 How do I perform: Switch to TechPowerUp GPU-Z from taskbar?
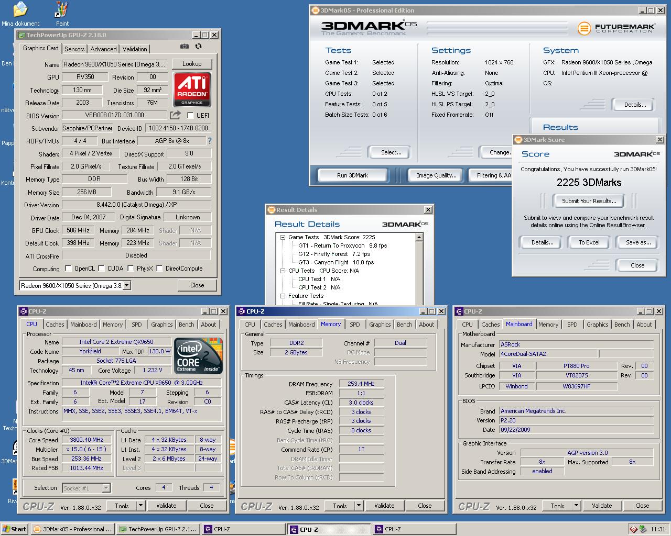pyautogui.click(x=158, y=529)
